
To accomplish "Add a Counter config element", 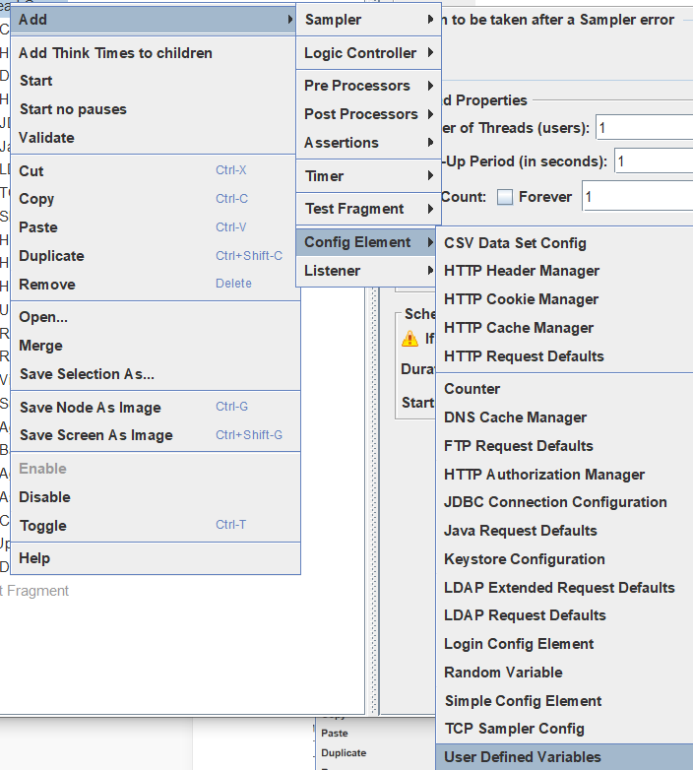I will click(x=564, y=389).
